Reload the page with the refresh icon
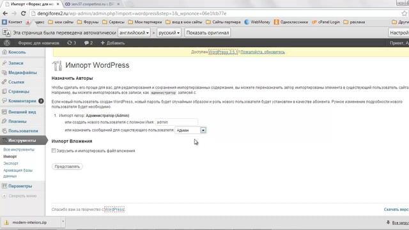This screenshot has width=409, height=230. click(23, 13)
